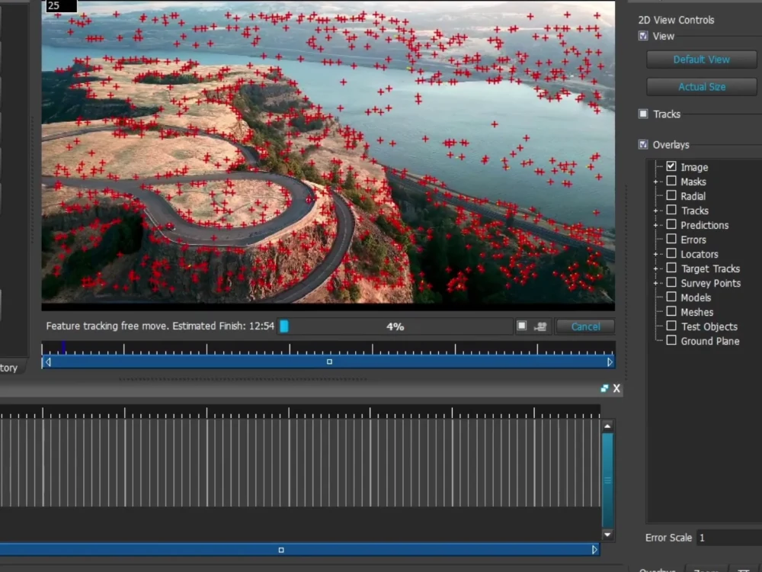Click the graph panel undock icon

click(604, 388)
